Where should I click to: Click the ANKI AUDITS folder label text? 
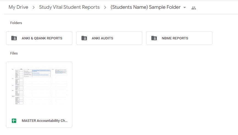point(102,38)
